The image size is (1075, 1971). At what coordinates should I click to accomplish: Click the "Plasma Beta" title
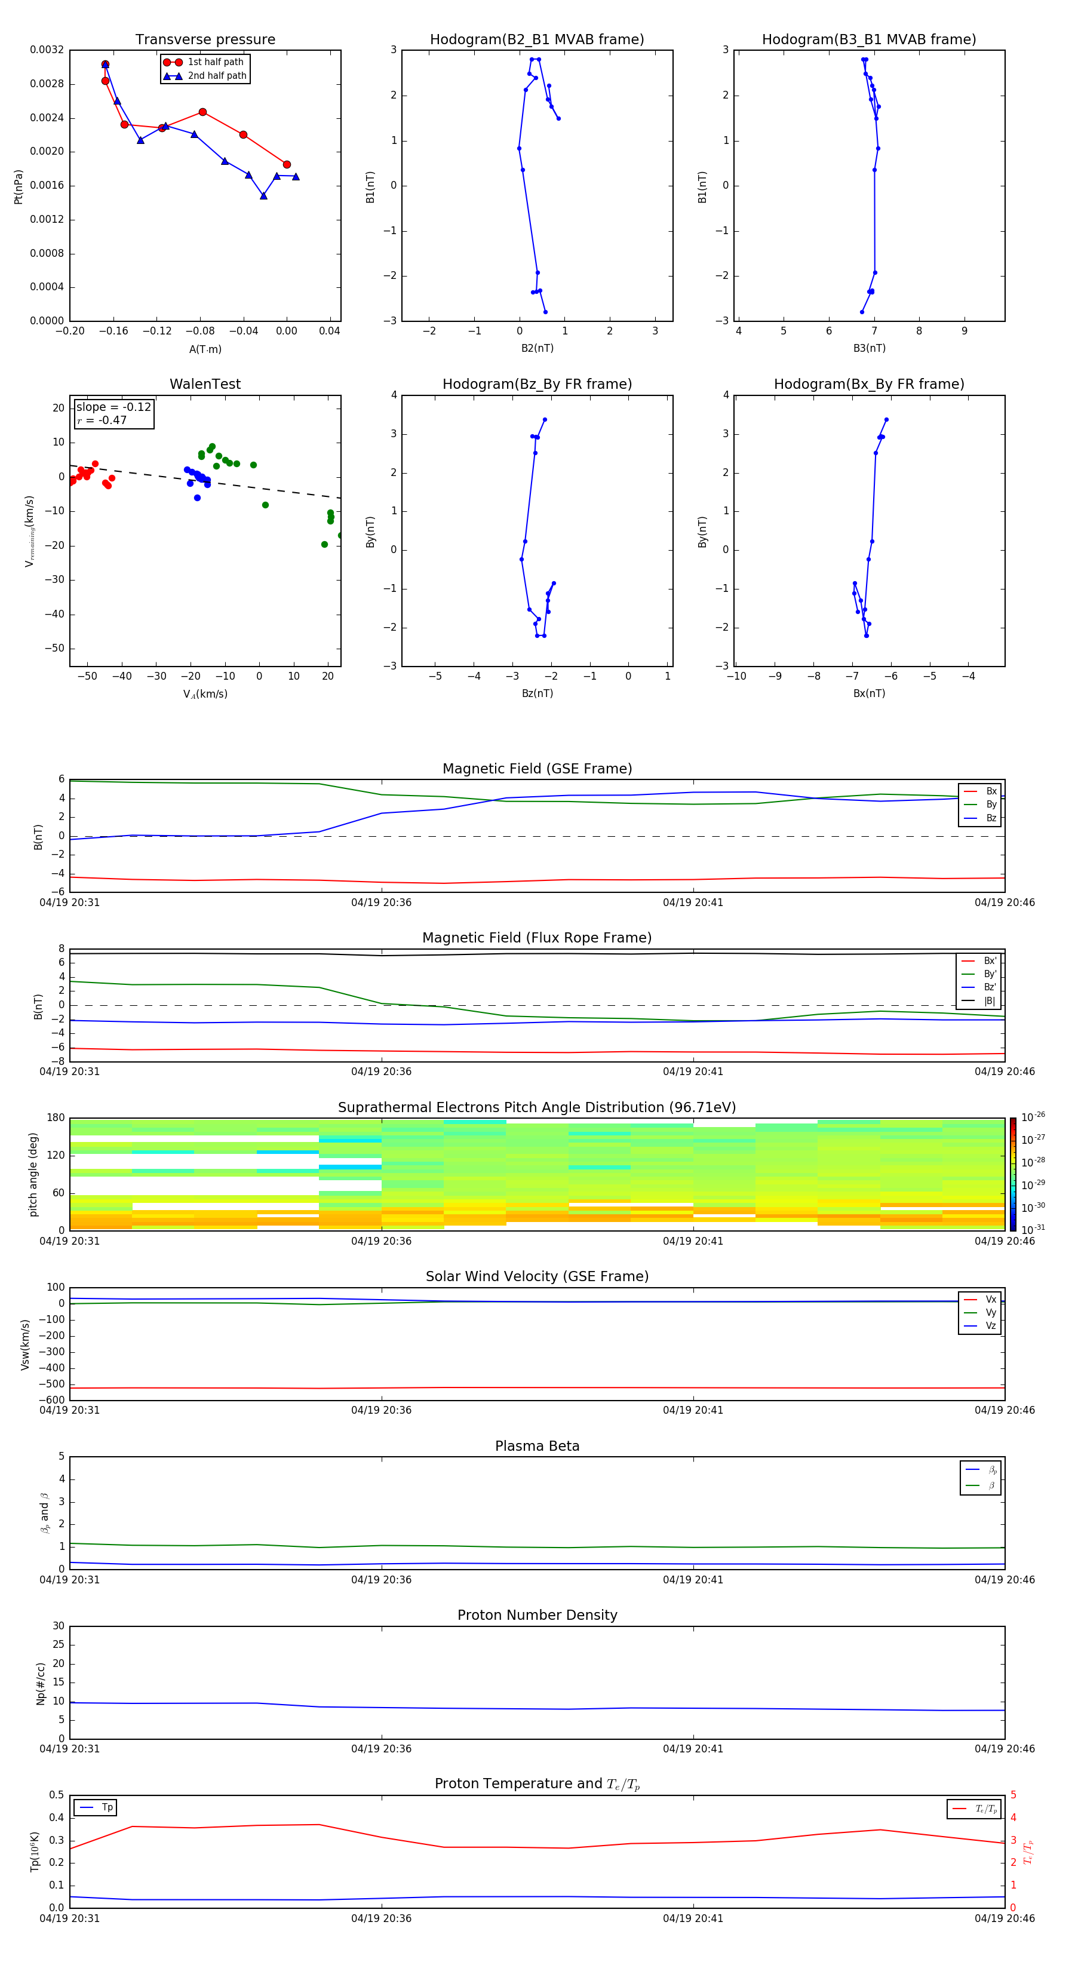pos(537,1447)
